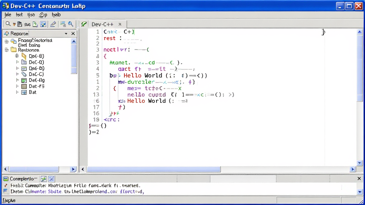Select the tan square icon beside Dat-f5
The image size is (365, 205).
[24, 86]
